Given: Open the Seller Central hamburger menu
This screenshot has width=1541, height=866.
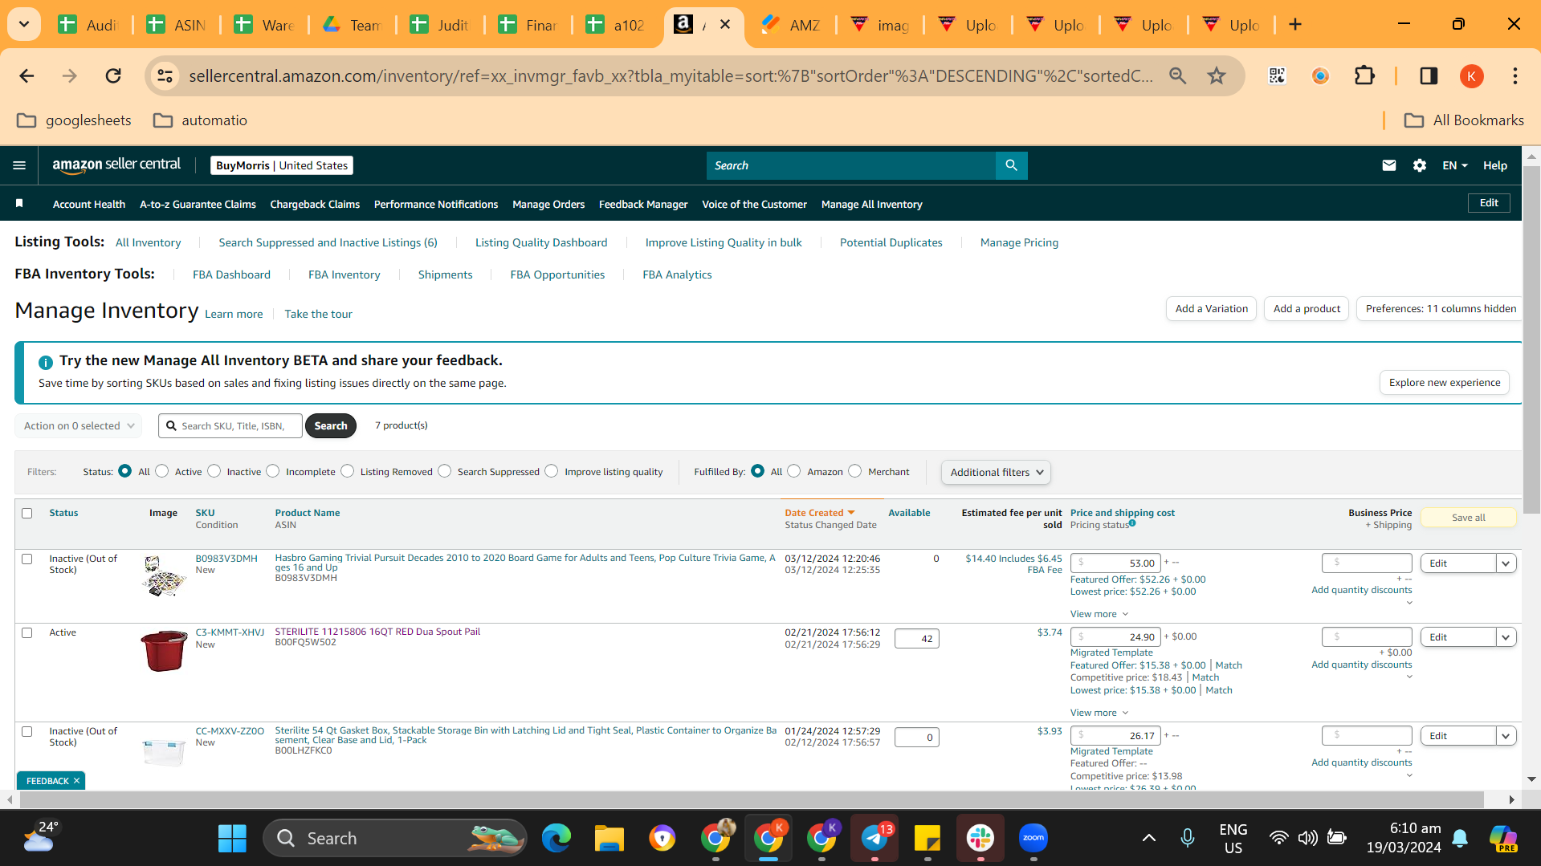Looking at the screenshot, I should (19, 165).
